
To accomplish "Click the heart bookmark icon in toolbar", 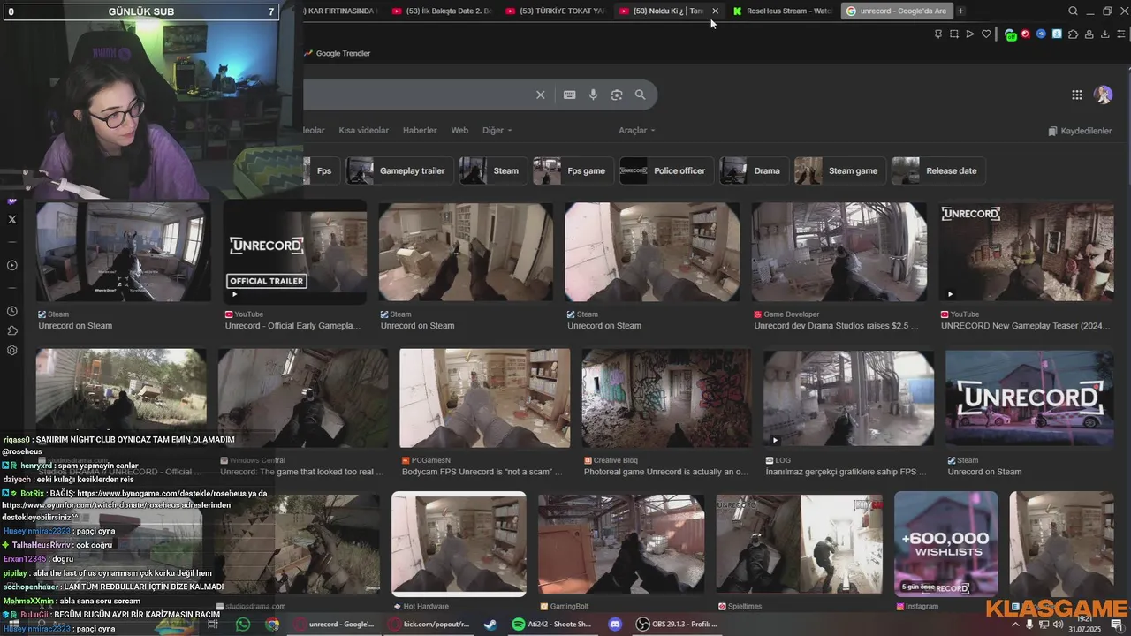I will pyautogui.click(x=986, y=34).
